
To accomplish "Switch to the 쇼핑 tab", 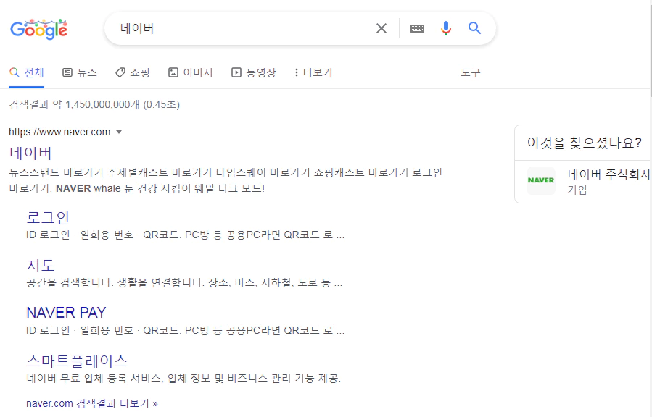I will 133,72.
